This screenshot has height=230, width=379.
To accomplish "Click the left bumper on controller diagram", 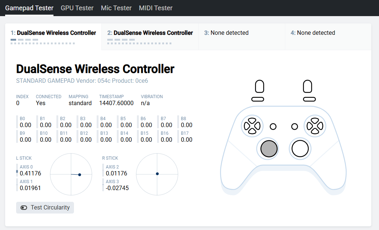I will pos(257,99).
